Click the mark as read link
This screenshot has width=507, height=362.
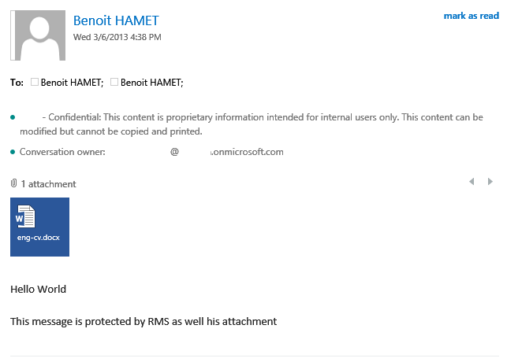471,16
